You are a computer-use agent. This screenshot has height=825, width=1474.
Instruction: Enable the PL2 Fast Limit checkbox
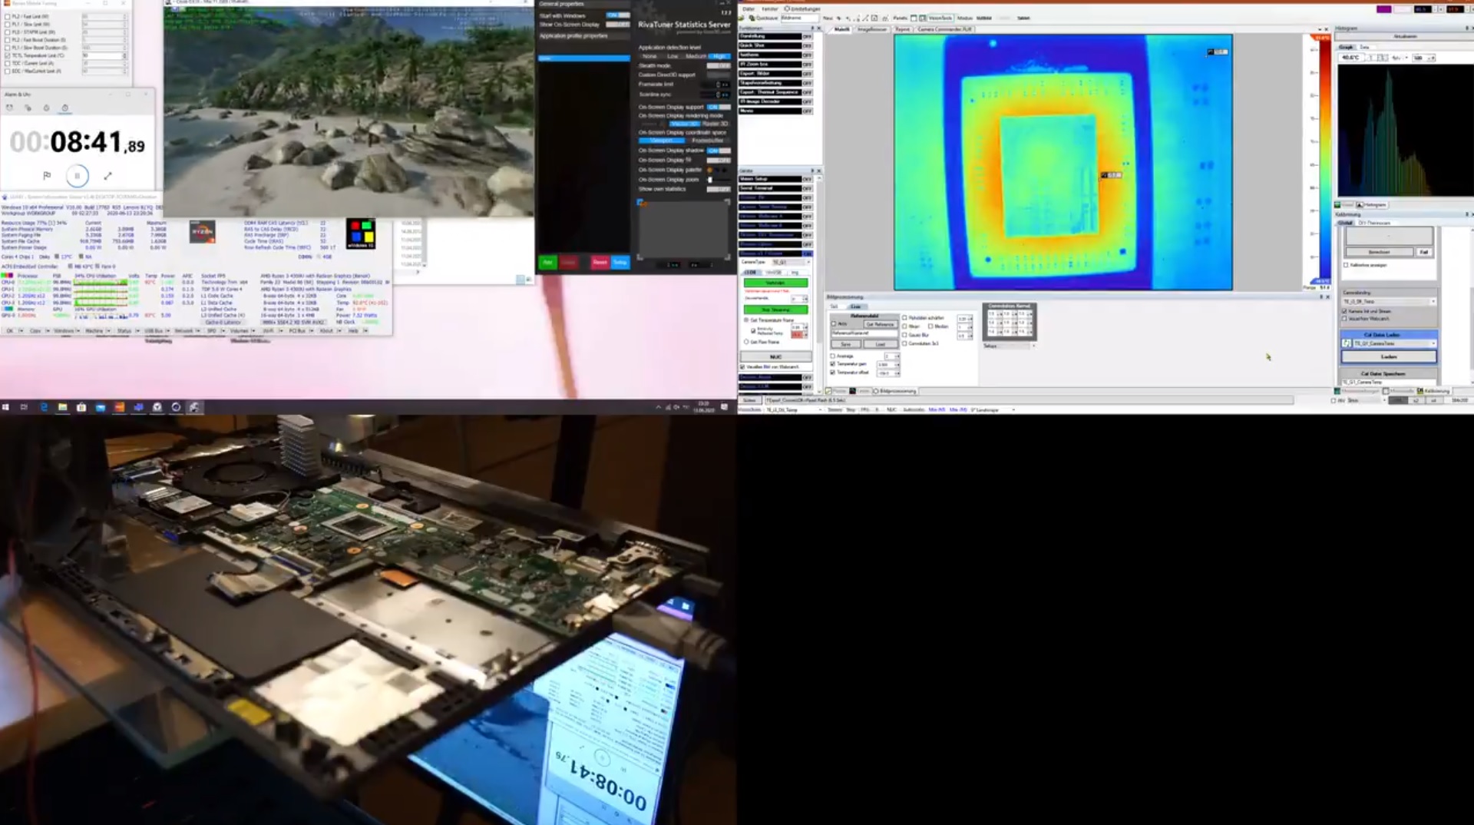pyautogui.click(x=8, y=16)
